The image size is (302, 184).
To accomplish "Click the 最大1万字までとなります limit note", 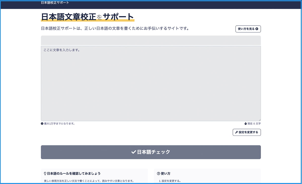I will pyautogui.click(x=59, y=124).
